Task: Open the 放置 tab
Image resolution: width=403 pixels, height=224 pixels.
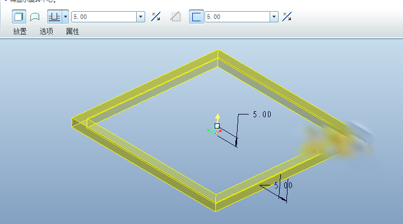Action: click(20, 31)
